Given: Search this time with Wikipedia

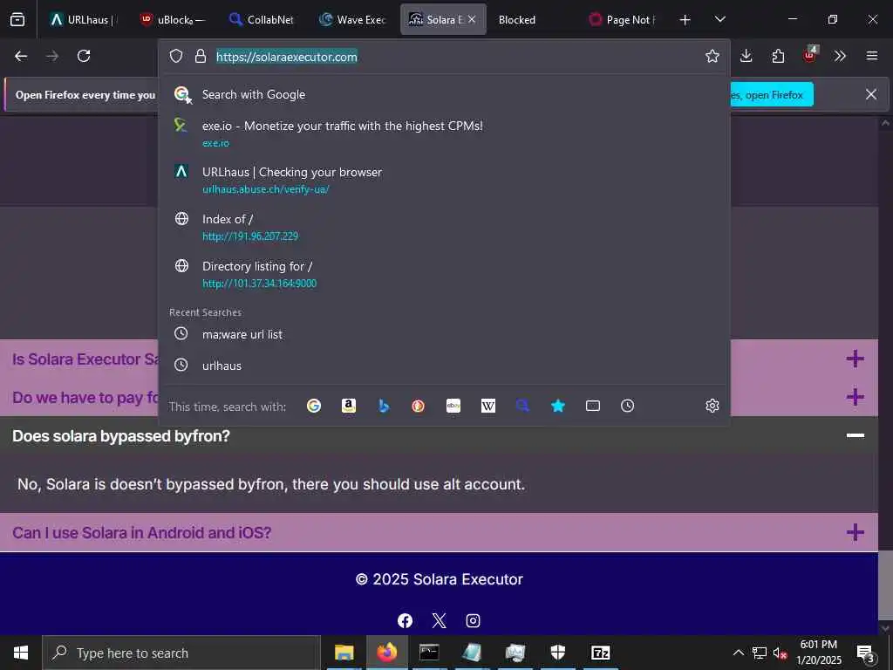Looking at the screenshot, I should click(488, 406).
